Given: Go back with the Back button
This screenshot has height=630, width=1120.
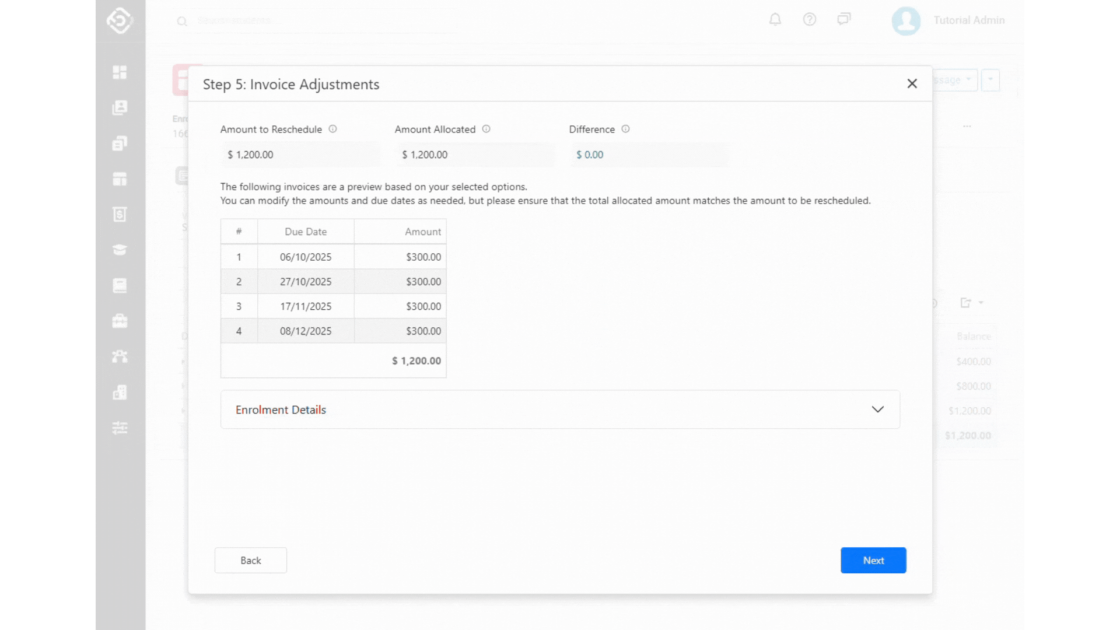Looking at the screenshot, I should point(250,560).
